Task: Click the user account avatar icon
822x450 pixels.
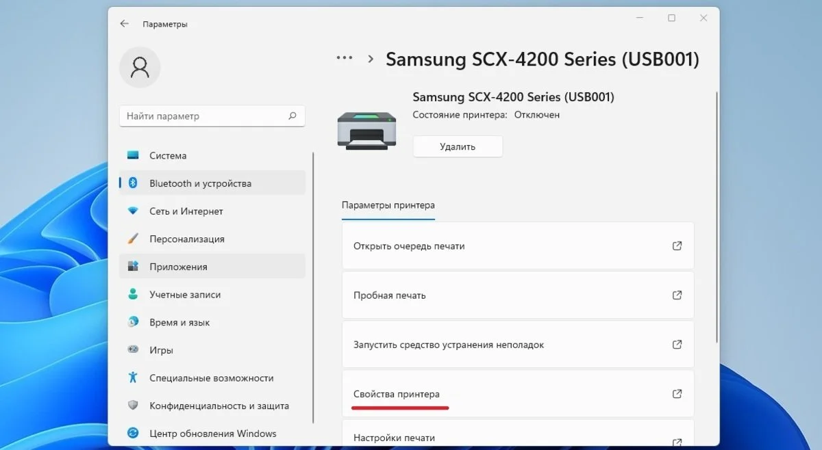Action: pyautogui.click(x=140, y=67)
